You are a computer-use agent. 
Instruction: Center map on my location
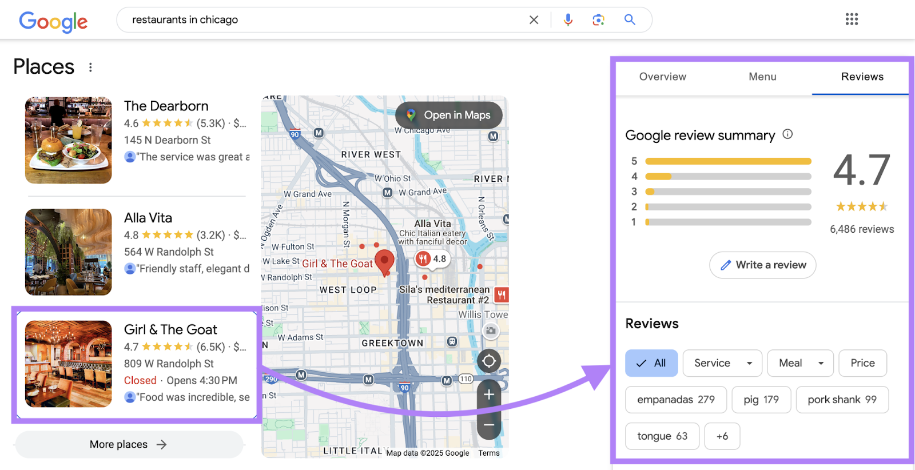tap(489, 361)
